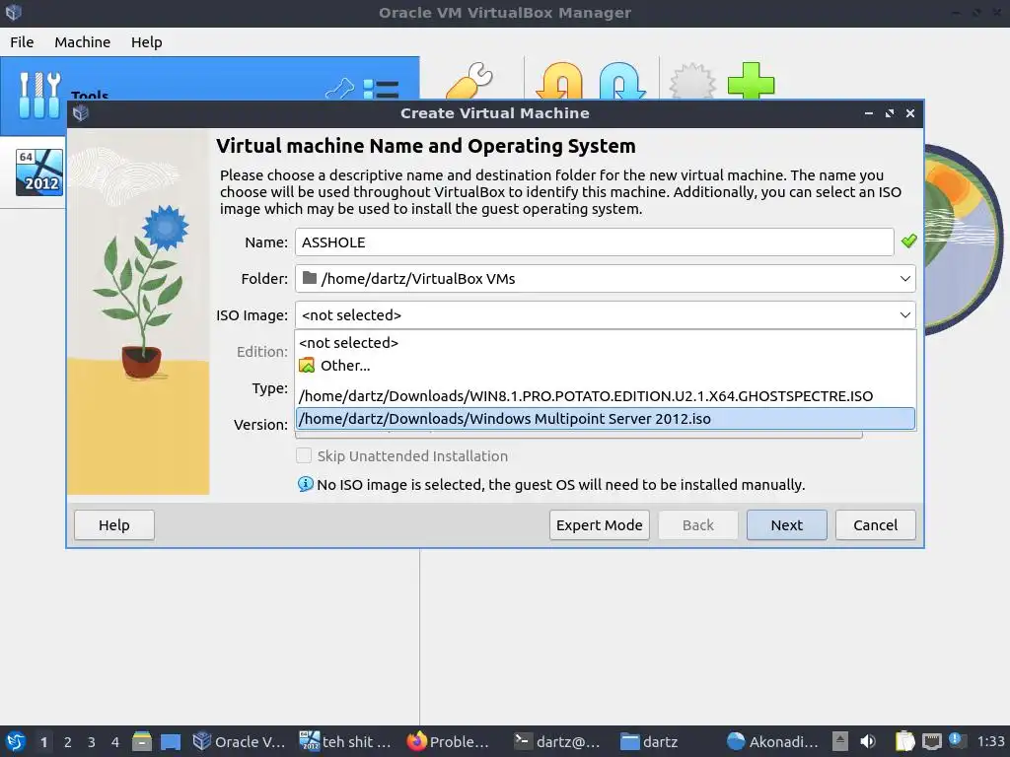Switch to the Oracle VirtualBox taskbar entry
The width and height of the screenshot is (1010, 757).
pyautogui.click(x=239, y=741)
